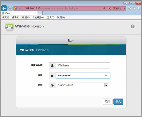Click the domain dropdown arrow button
The height and width of the screenshot is (117, 142).
point(106,85)
